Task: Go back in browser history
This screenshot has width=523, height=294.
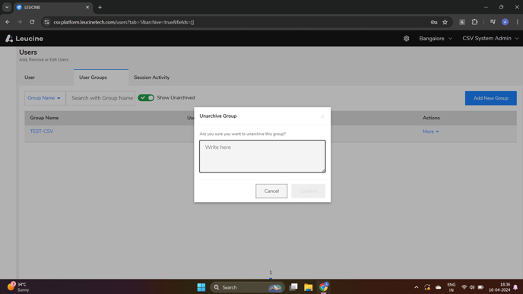Action: [x=8, y=22]
